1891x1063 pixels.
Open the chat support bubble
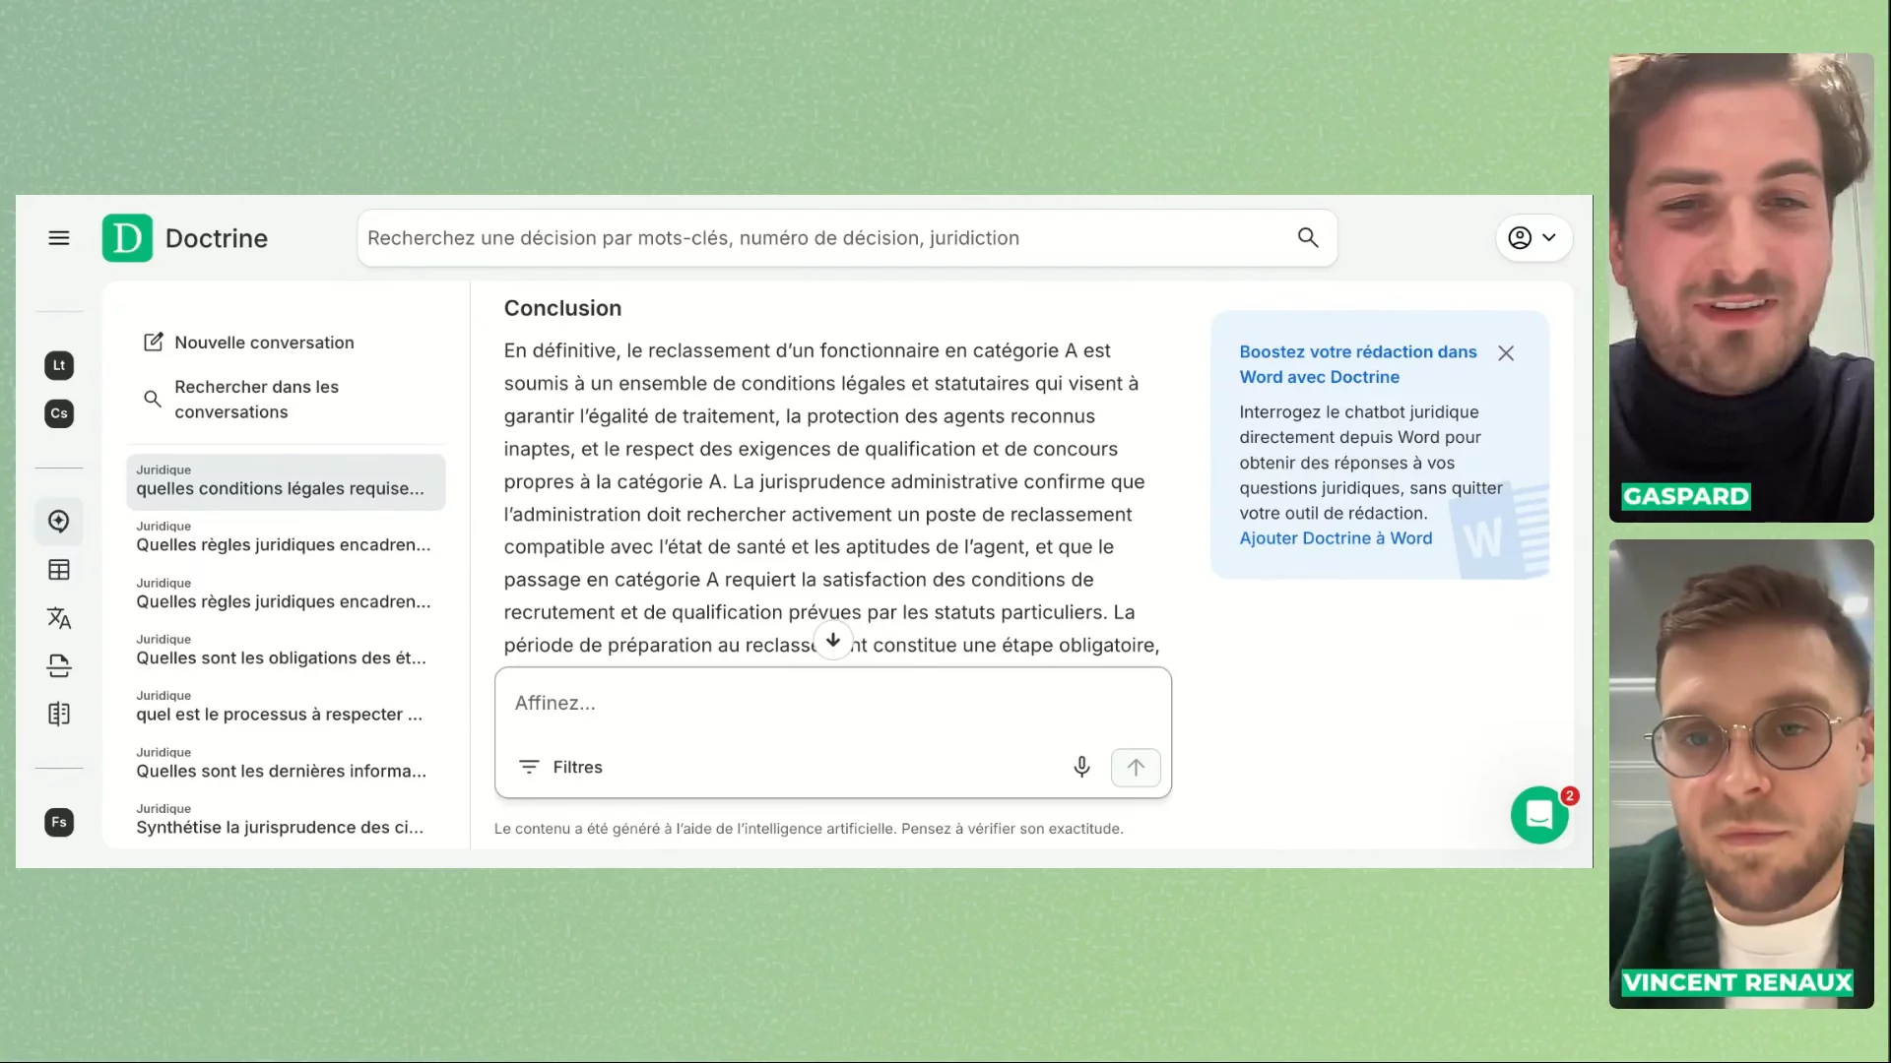(1539, 815)
